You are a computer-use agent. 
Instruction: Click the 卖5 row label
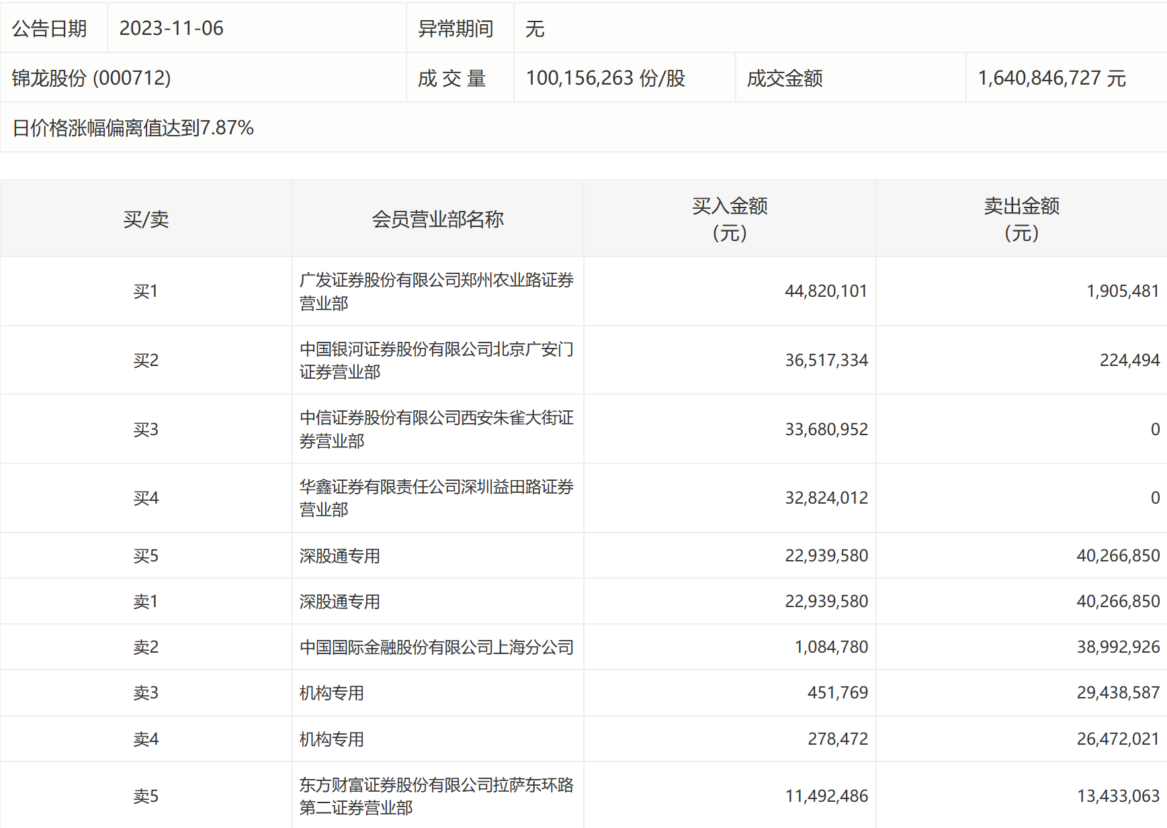(146, 796)
